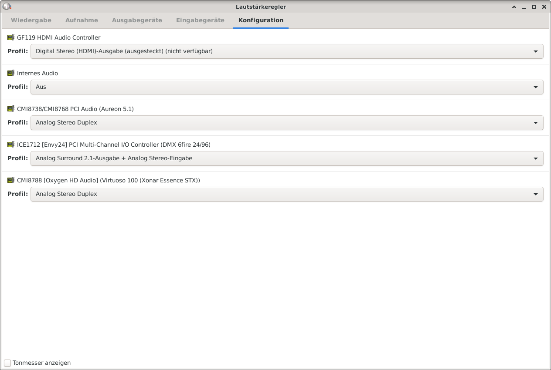Roll up window using title bar arrow
551x370 pixels.
click(514, 7)
